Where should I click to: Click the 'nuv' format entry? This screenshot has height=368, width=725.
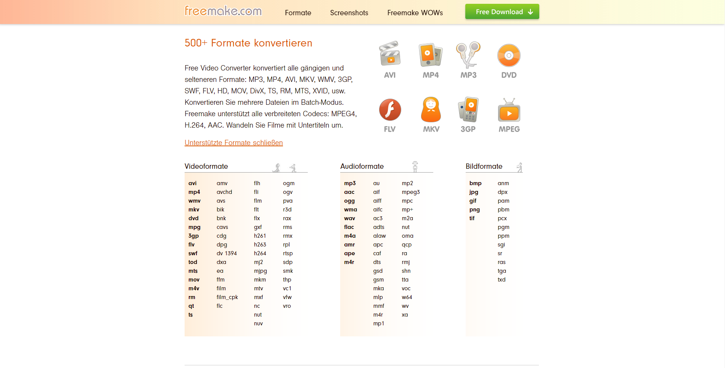(258, 323)
